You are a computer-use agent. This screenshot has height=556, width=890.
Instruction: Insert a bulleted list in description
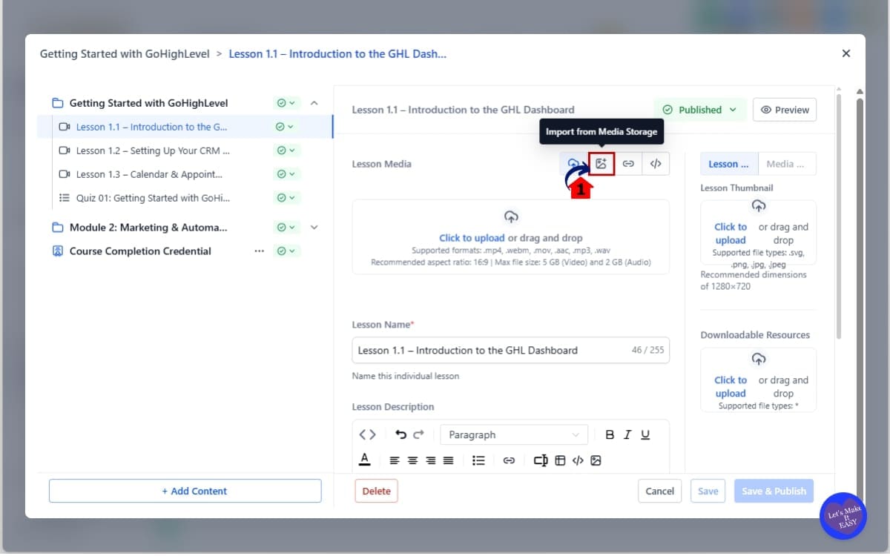[478, 460]
